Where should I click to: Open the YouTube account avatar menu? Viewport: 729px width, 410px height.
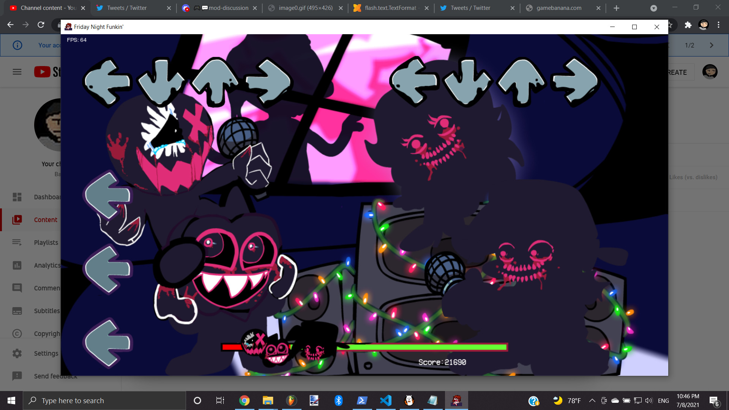710,72
